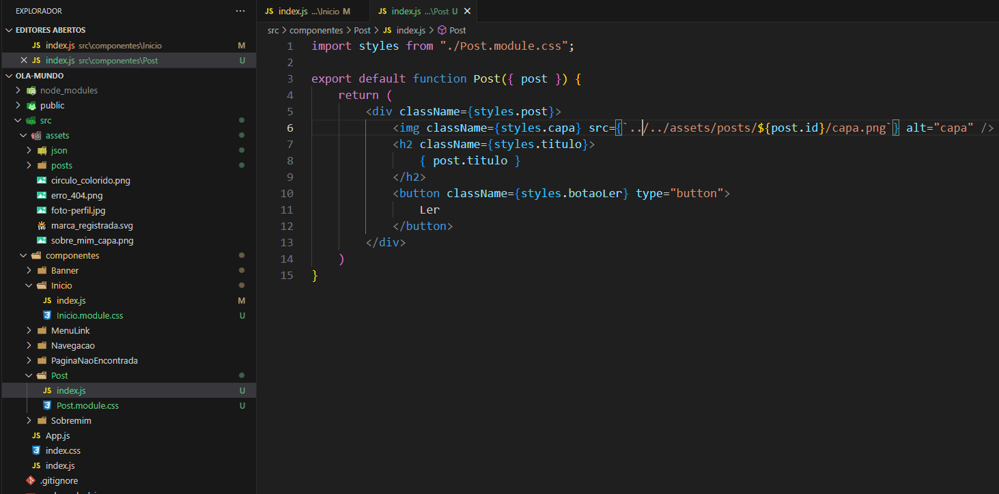Open root index.js below index.css
Image resolution: width=999 pixels, height=494 pixels.
[128, 465]
